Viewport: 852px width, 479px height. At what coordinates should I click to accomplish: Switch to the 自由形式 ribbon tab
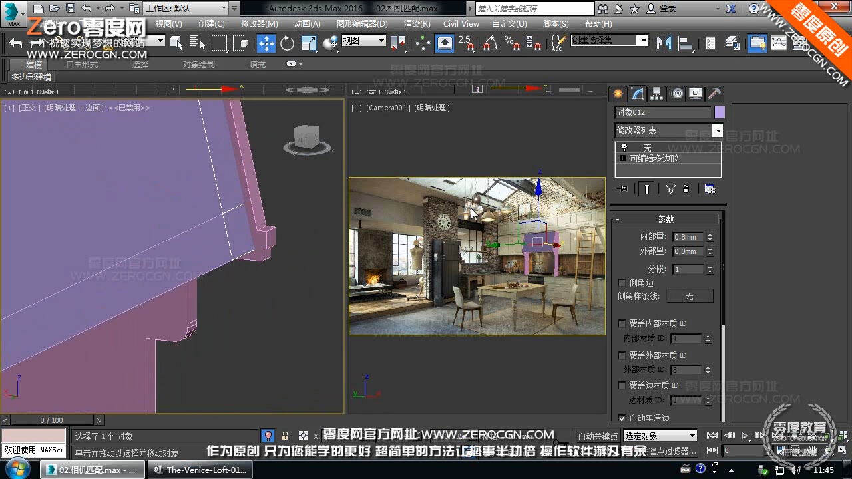tap(82, 65)
